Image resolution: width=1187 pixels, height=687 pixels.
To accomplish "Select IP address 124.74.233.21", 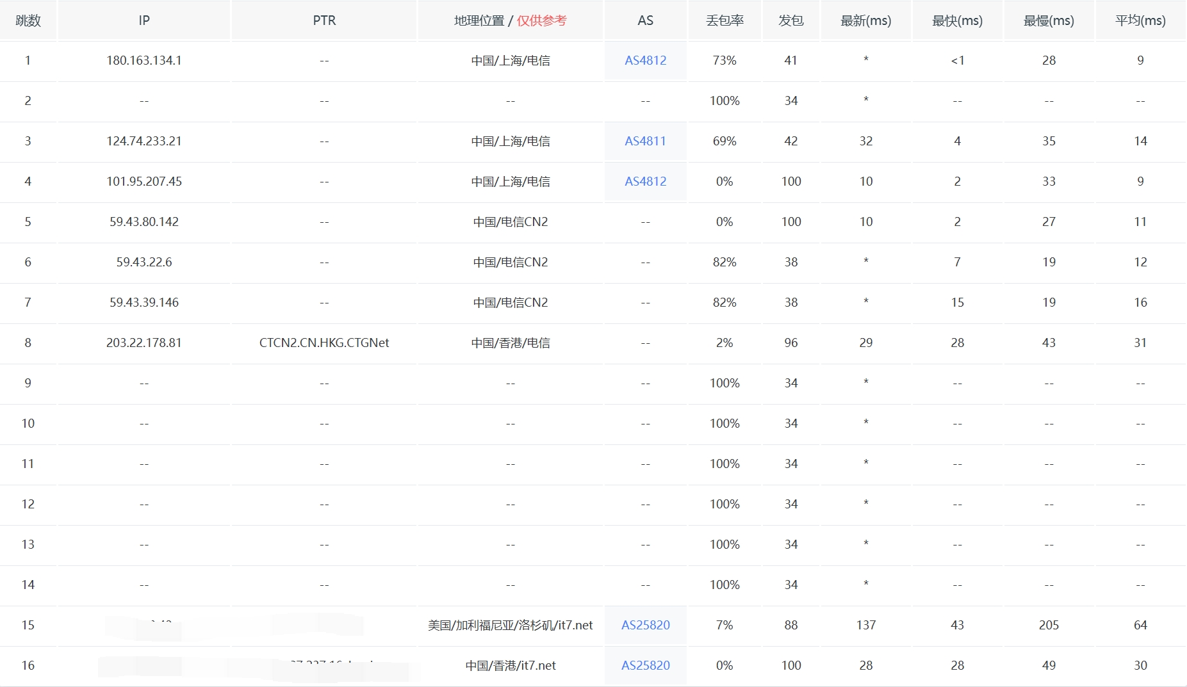I will 144,141.
